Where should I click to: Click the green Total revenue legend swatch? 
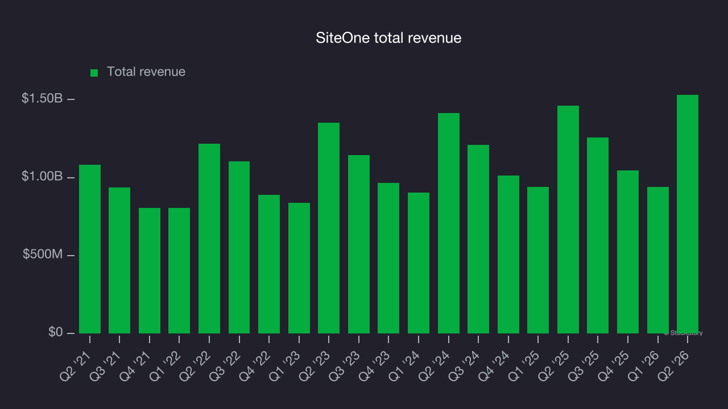pyautogui.click(x=94, y=73)
